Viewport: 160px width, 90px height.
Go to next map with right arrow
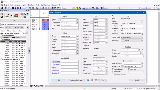point(21,8)
